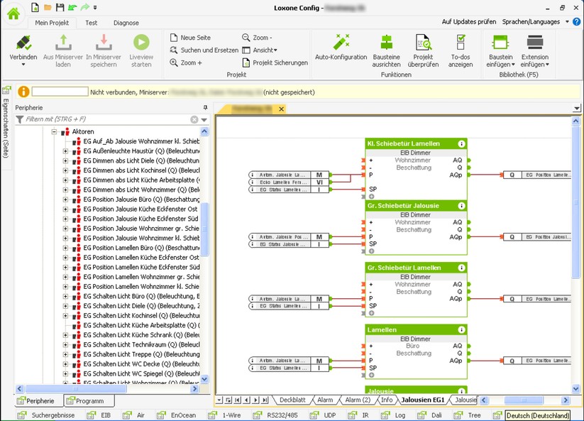Save project using floppy disk icon
The width and height of the screenshot is (584, 421).
[x=60, y=7]
